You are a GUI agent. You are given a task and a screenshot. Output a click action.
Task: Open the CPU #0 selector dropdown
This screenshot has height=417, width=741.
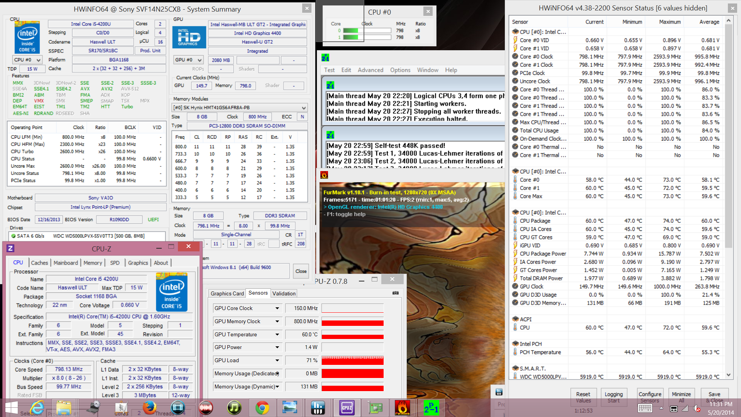[x=27, y=60]
